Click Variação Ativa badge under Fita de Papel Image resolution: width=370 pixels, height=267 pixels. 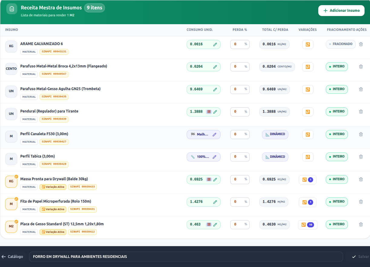click(x=53, y=209)
